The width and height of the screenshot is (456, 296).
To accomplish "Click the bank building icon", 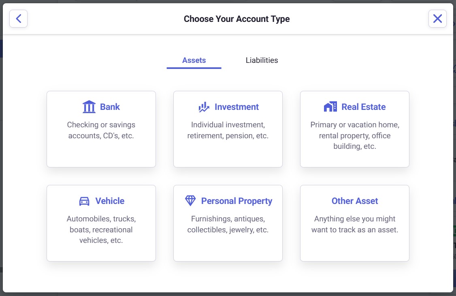I will click(x=89, y=107).
